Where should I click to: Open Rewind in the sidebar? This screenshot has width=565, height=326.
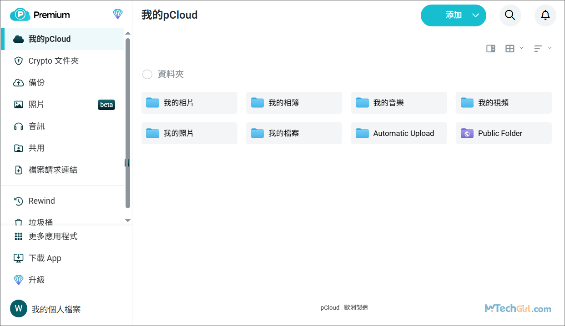point(62,201)
